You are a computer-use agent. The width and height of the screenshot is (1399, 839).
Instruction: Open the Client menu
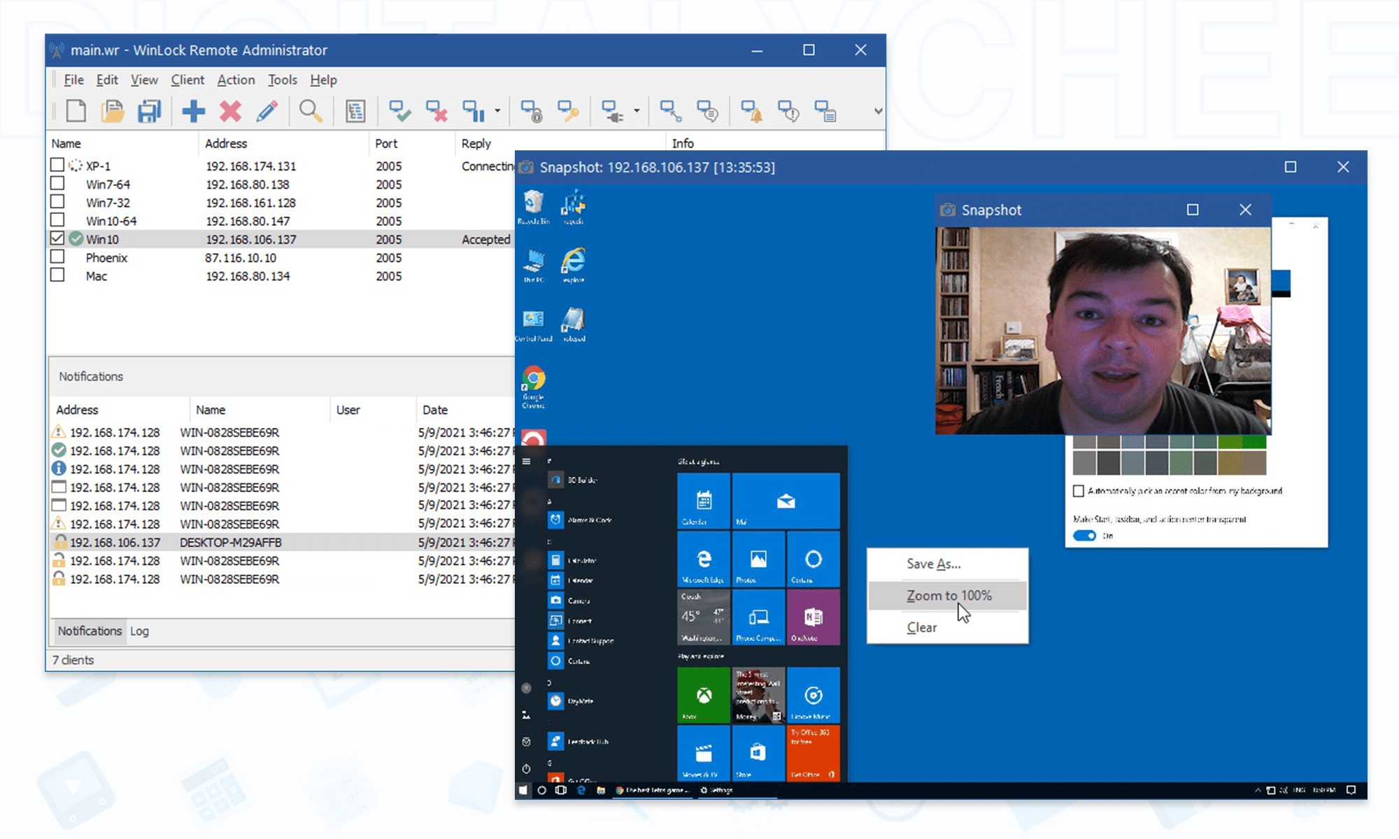187,80
